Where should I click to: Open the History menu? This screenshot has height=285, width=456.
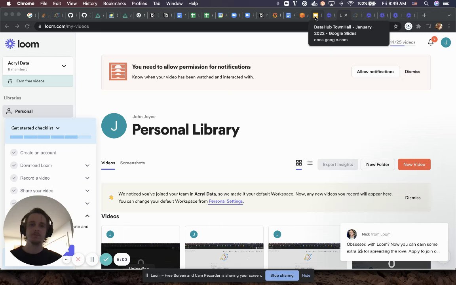point(90,4)
